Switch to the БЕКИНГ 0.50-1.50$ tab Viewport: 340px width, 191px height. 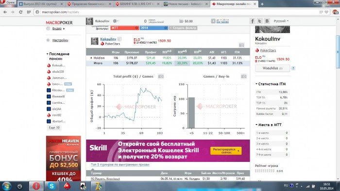coord(137,4)
